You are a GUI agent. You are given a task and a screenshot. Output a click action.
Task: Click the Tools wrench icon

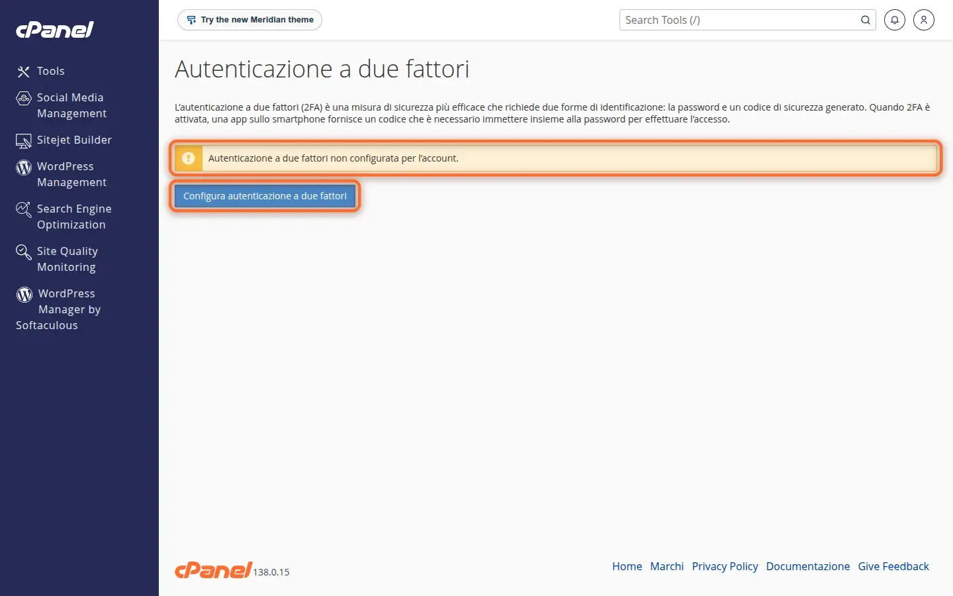pos(24,72)
